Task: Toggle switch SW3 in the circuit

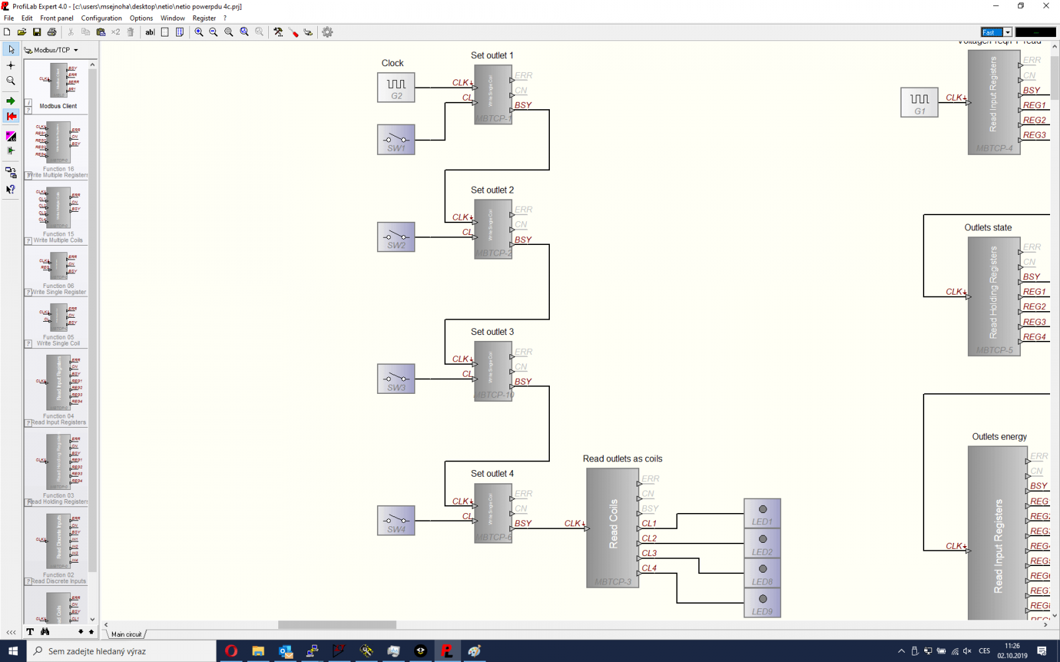Action: [x=396, y=379]
